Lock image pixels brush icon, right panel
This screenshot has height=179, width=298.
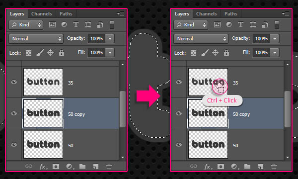[x=205, y=53]
